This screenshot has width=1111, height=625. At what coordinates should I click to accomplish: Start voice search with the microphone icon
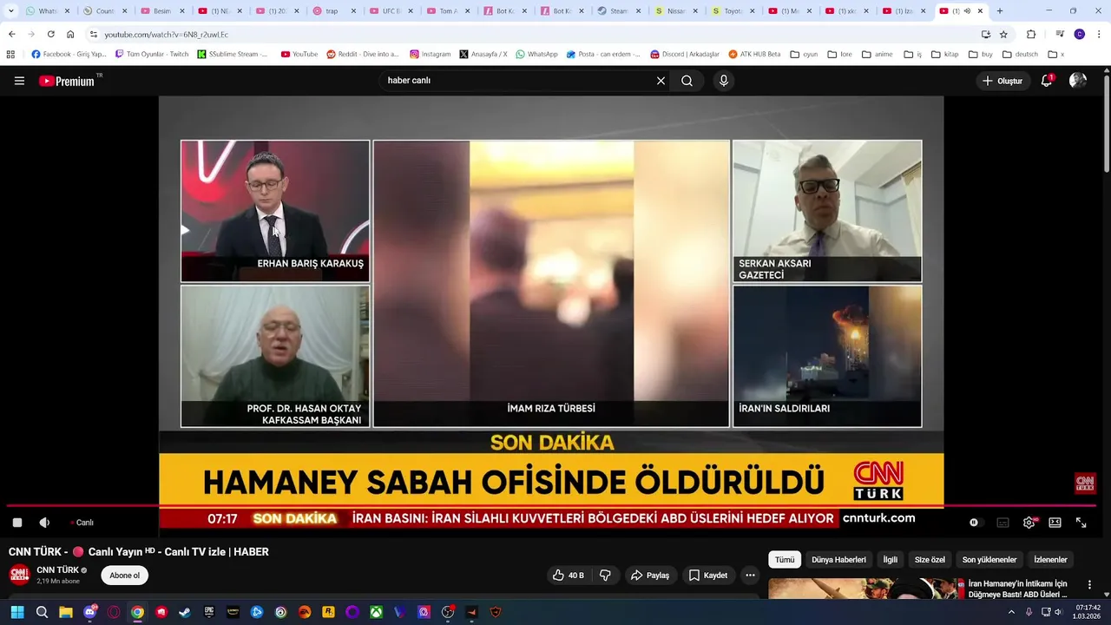point(723,81)
